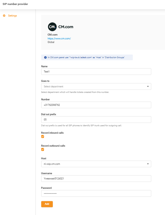The height and width of the screenshot is (215, 165).
Task: Focus the Number input field
Action: 96,105
